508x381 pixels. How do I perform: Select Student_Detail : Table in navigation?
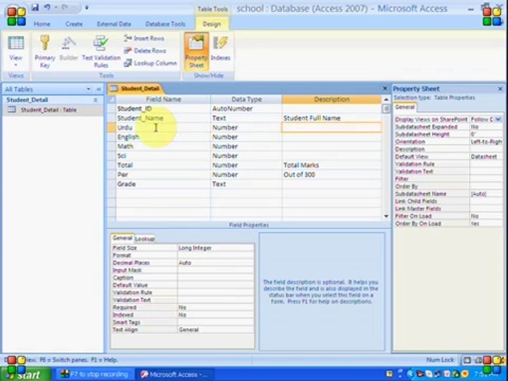coord(49,110)
